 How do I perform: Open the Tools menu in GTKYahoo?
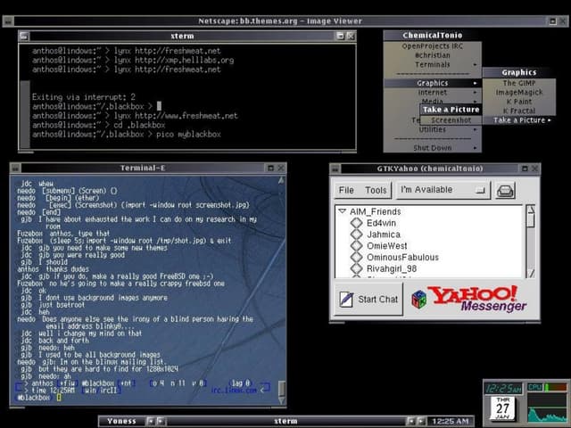[376, 190]
